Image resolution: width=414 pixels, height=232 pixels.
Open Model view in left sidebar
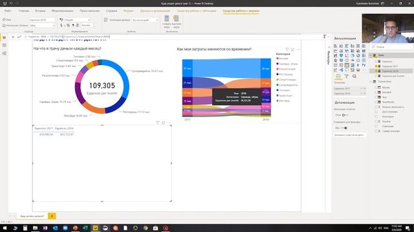pos(5,53)
